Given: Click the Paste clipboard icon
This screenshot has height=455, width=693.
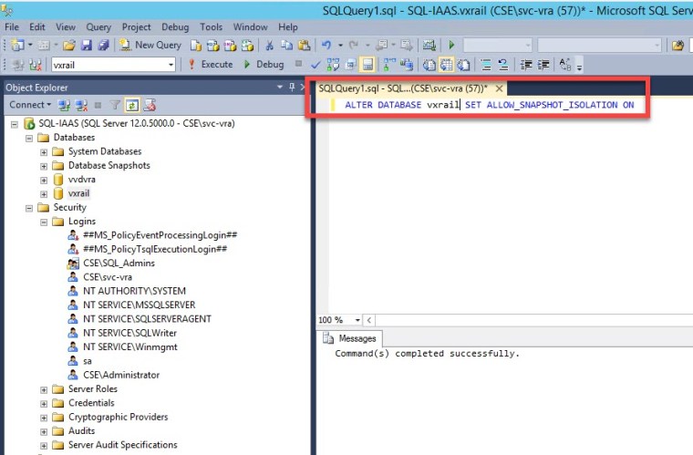Looking at the screenshot, I should (304, 45).
